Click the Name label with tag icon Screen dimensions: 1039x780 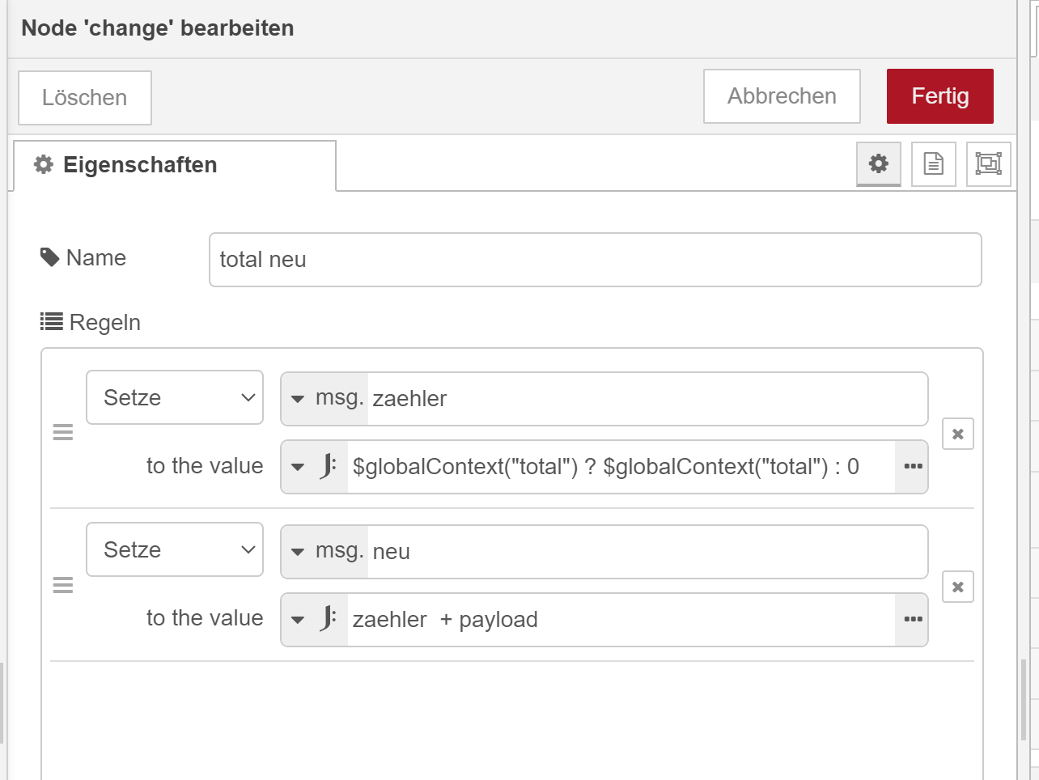pos(83,257)
